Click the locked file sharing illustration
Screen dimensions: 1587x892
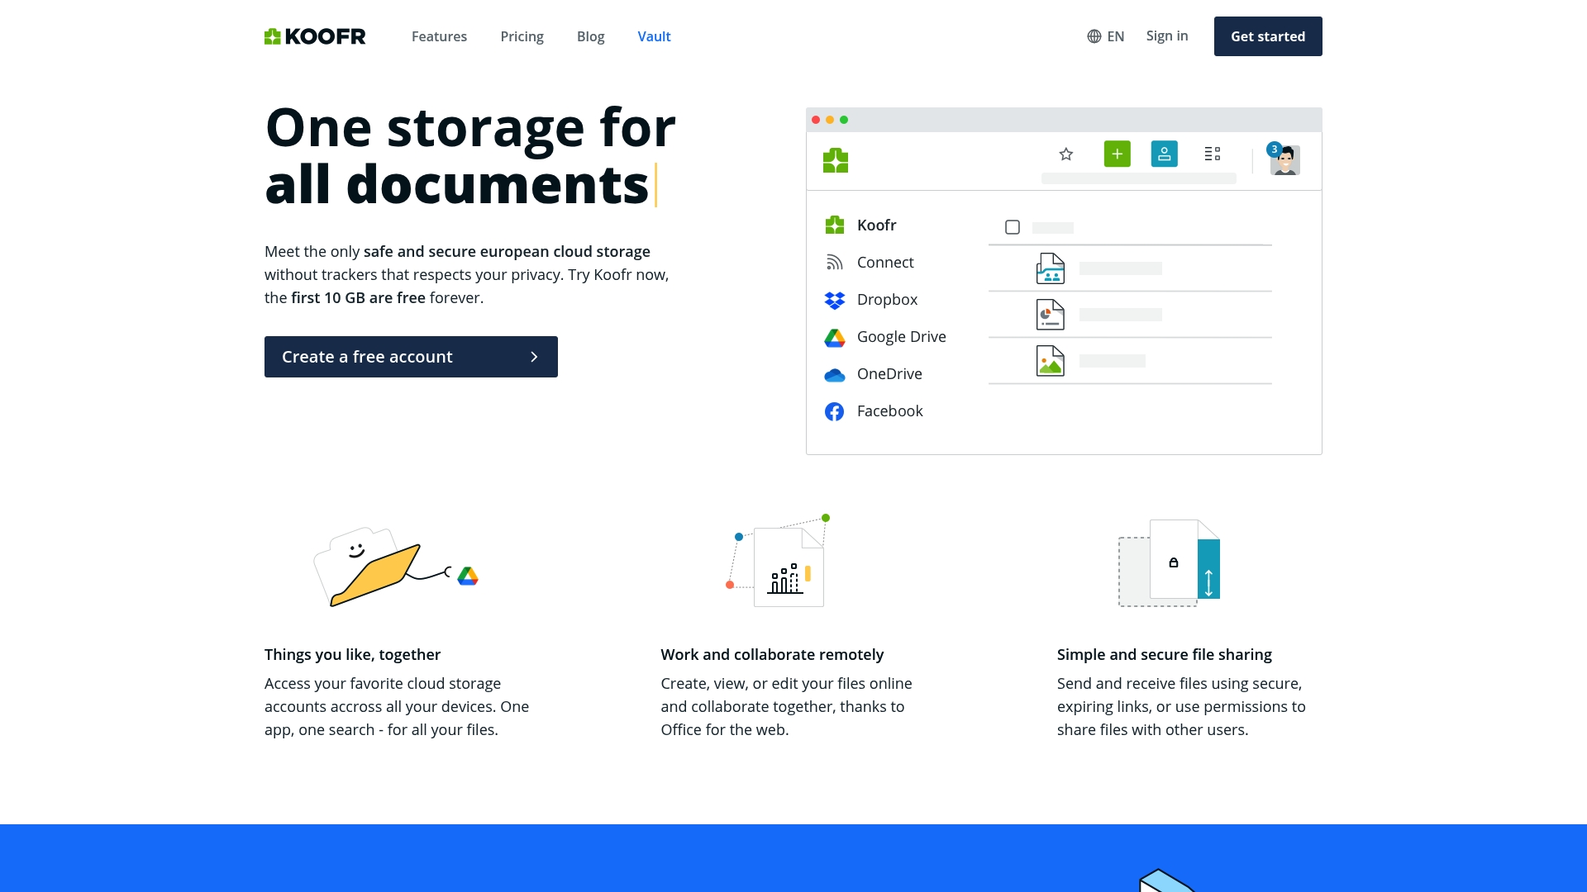click(1169, 563)
